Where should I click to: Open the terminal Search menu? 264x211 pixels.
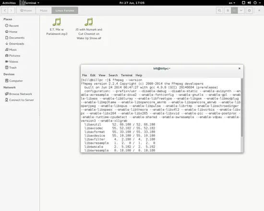(113, 75)
